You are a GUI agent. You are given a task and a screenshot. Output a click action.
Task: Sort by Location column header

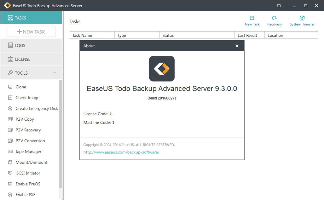tap(291, 35)
